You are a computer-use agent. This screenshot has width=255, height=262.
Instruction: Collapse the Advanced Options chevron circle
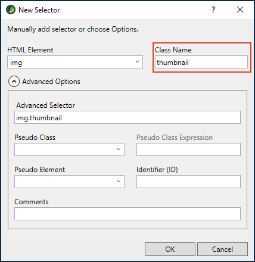click(14, 82)
